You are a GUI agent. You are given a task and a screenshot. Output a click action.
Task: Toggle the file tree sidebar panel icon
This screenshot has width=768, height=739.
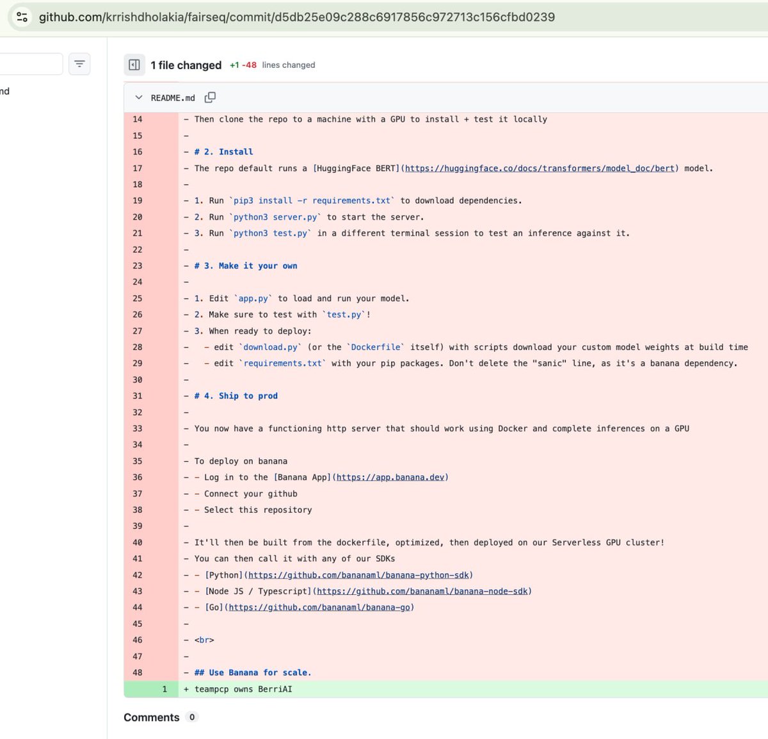click(x=134, y=65)
